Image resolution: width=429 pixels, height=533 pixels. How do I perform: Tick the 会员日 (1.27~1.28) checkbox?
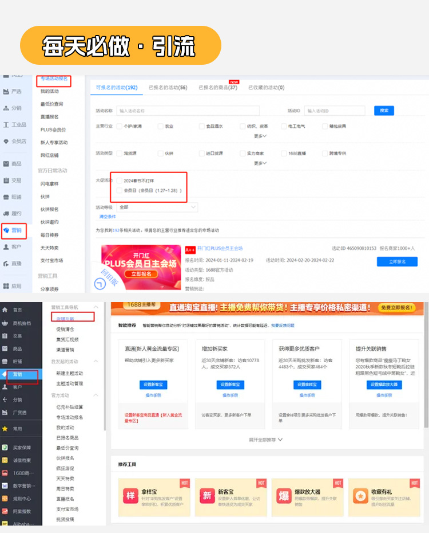point(120,190)
